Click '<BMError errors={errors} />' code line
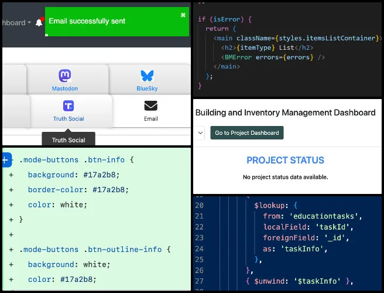 point(273,57)
